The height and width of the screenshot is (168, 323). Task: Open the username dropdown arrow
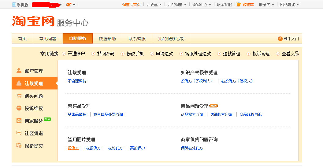[60, 5]
